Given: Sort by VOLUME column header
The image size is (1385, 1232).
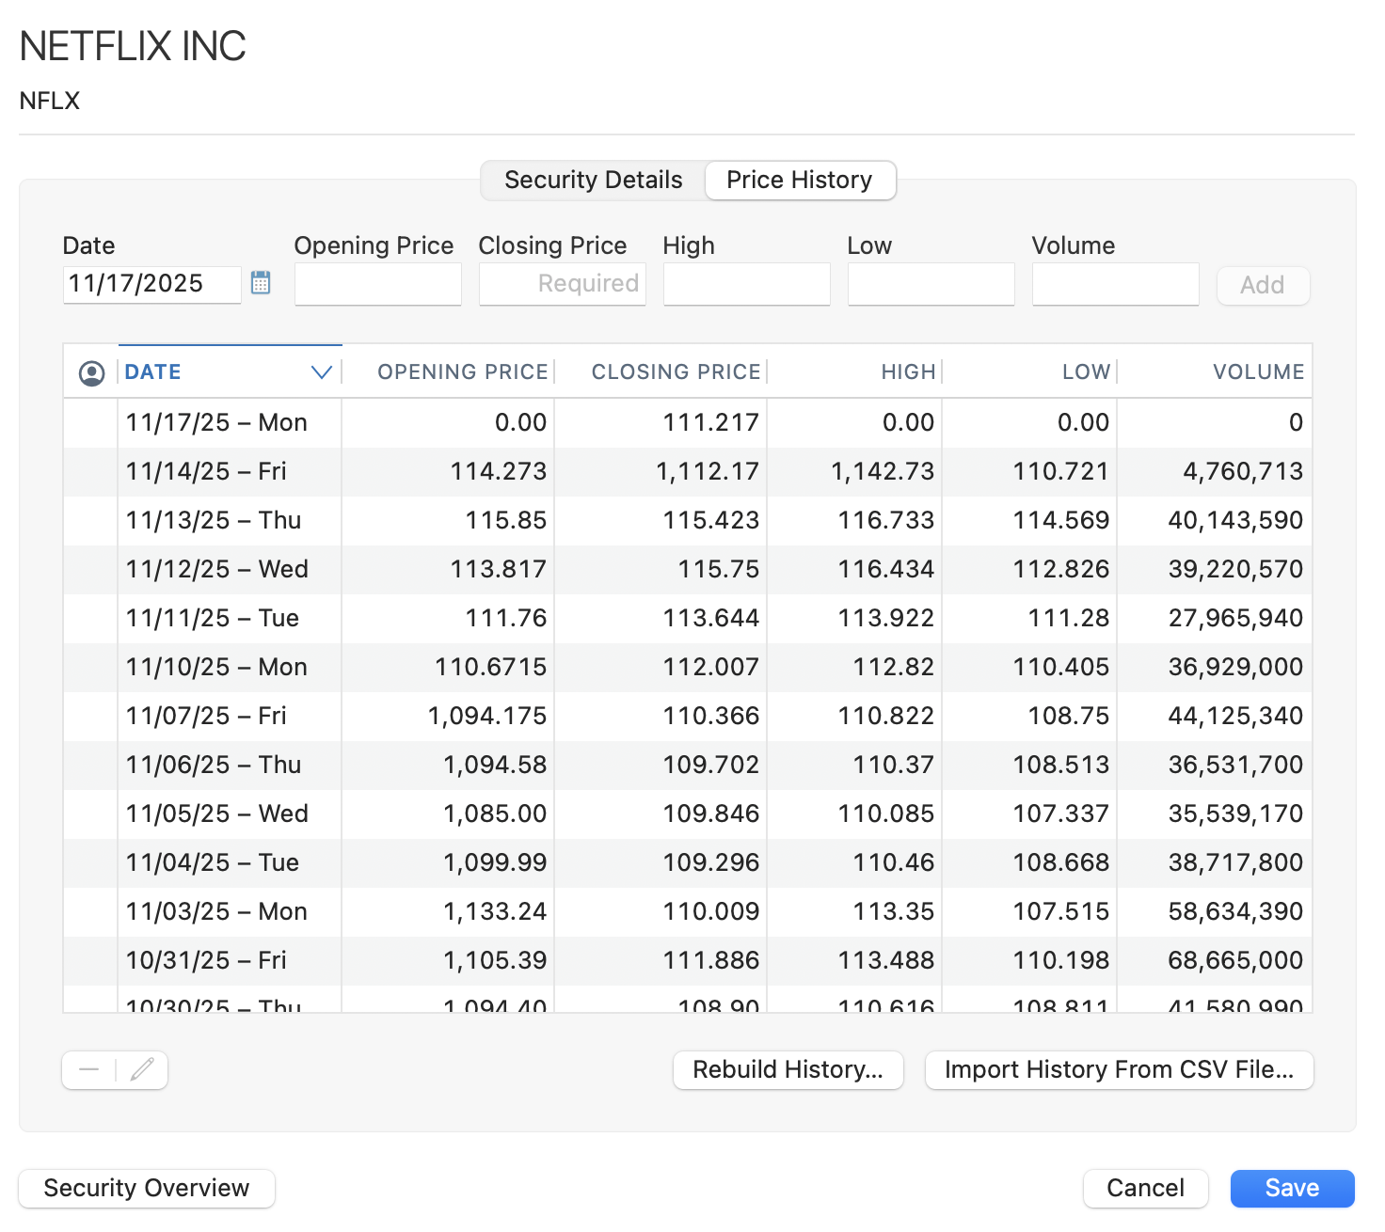Looking at the screenshot, I should [1215, 372].
